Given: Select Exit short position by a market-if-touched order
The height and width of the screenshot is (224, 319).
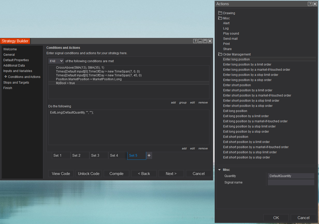Looking at the screenshot, I should pos(256,147).
